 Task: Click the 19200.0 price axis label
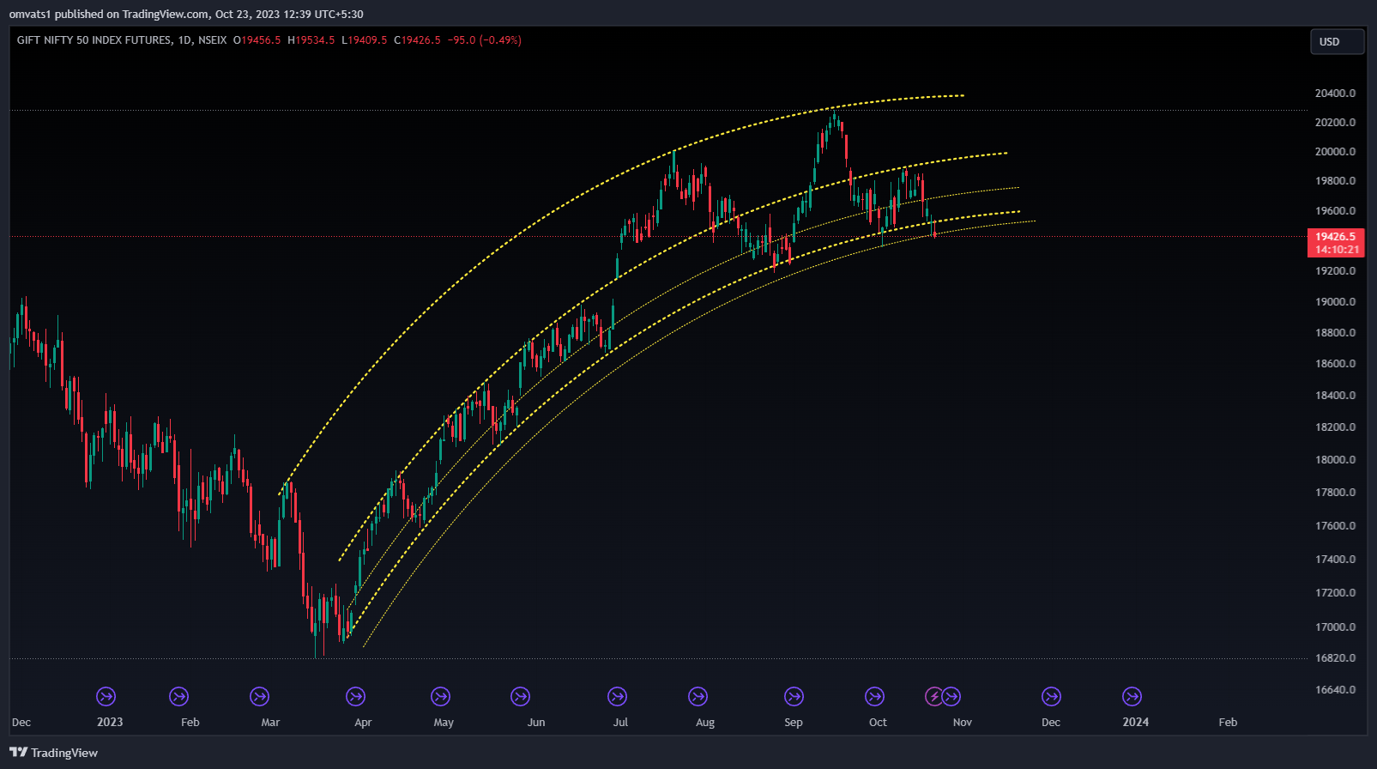tap(1335, 270)
